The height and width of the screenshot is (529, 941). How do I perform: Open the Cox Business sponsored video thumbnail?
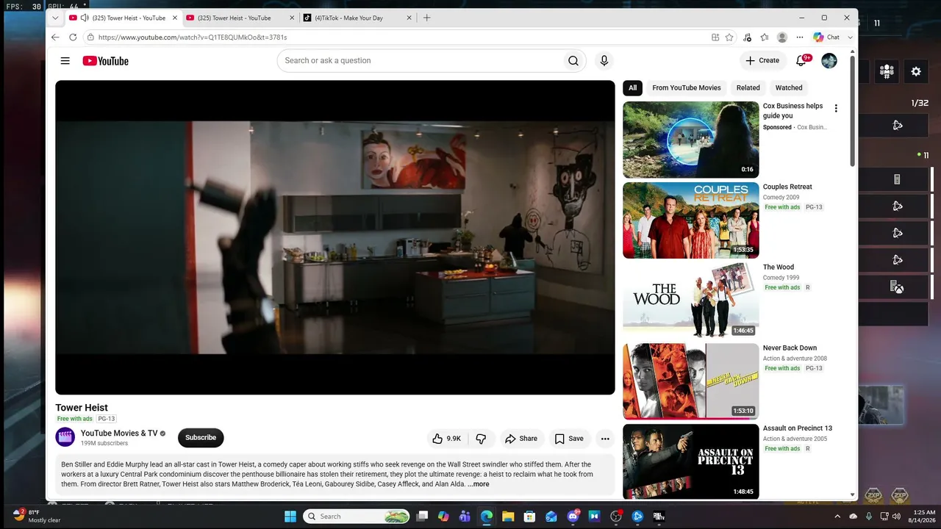(x=691, y=140)
